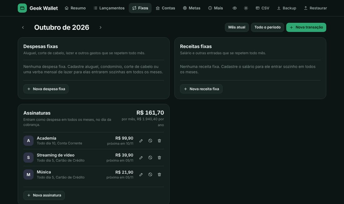Click the Música 'M' avatar
The image size is (344, 204).
[x=28, y=174]
